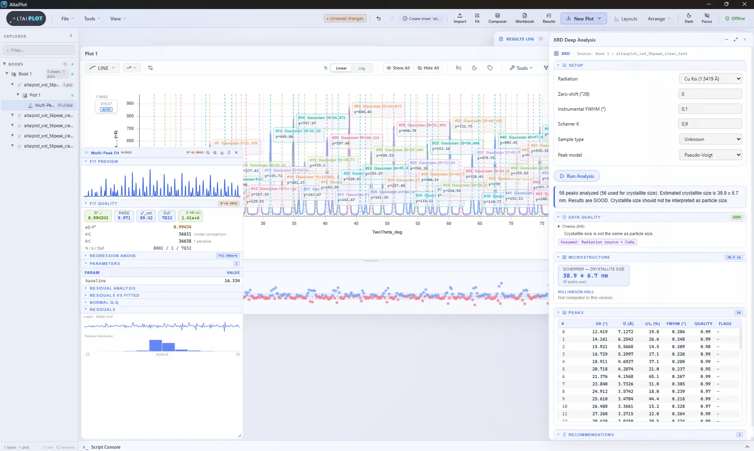Collapse the FIT PREVIEW section
Viewport: 754px width, 451px height.
click(162, 161)
